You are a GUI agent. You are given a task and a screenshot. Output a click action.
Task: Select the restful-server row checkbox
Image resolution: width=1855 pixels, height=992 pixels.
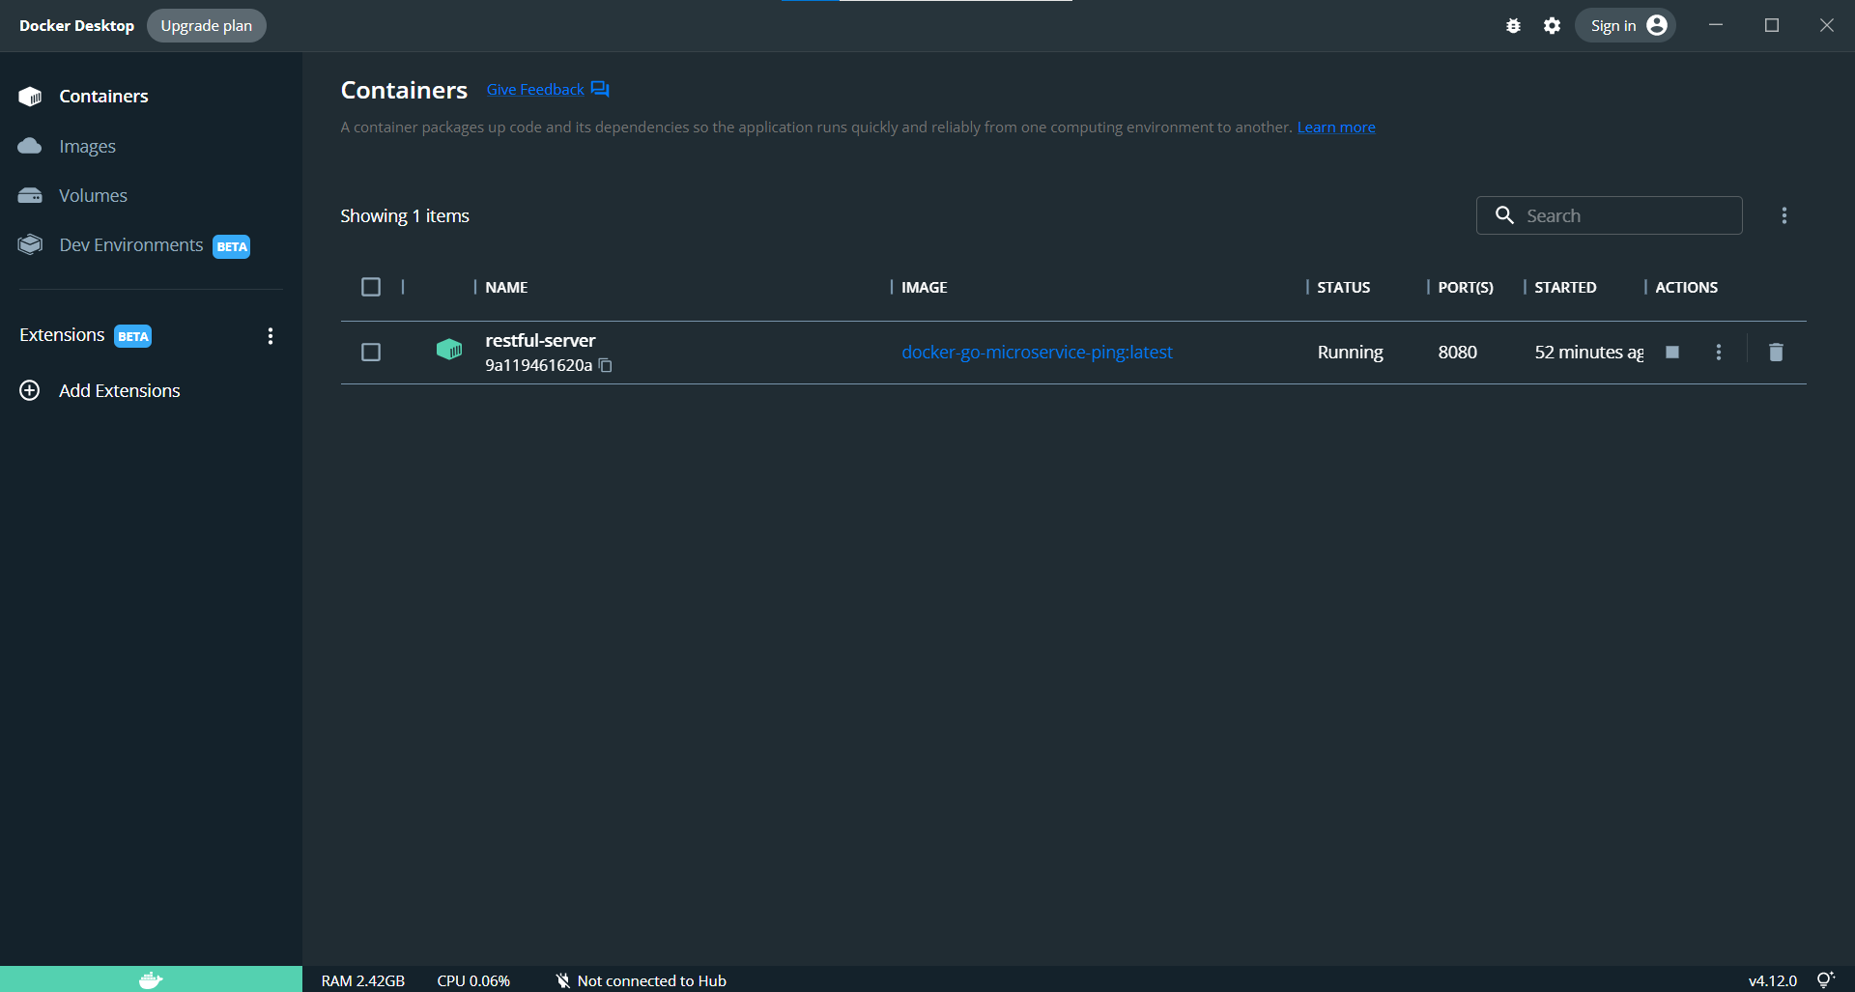click(371, 352)
